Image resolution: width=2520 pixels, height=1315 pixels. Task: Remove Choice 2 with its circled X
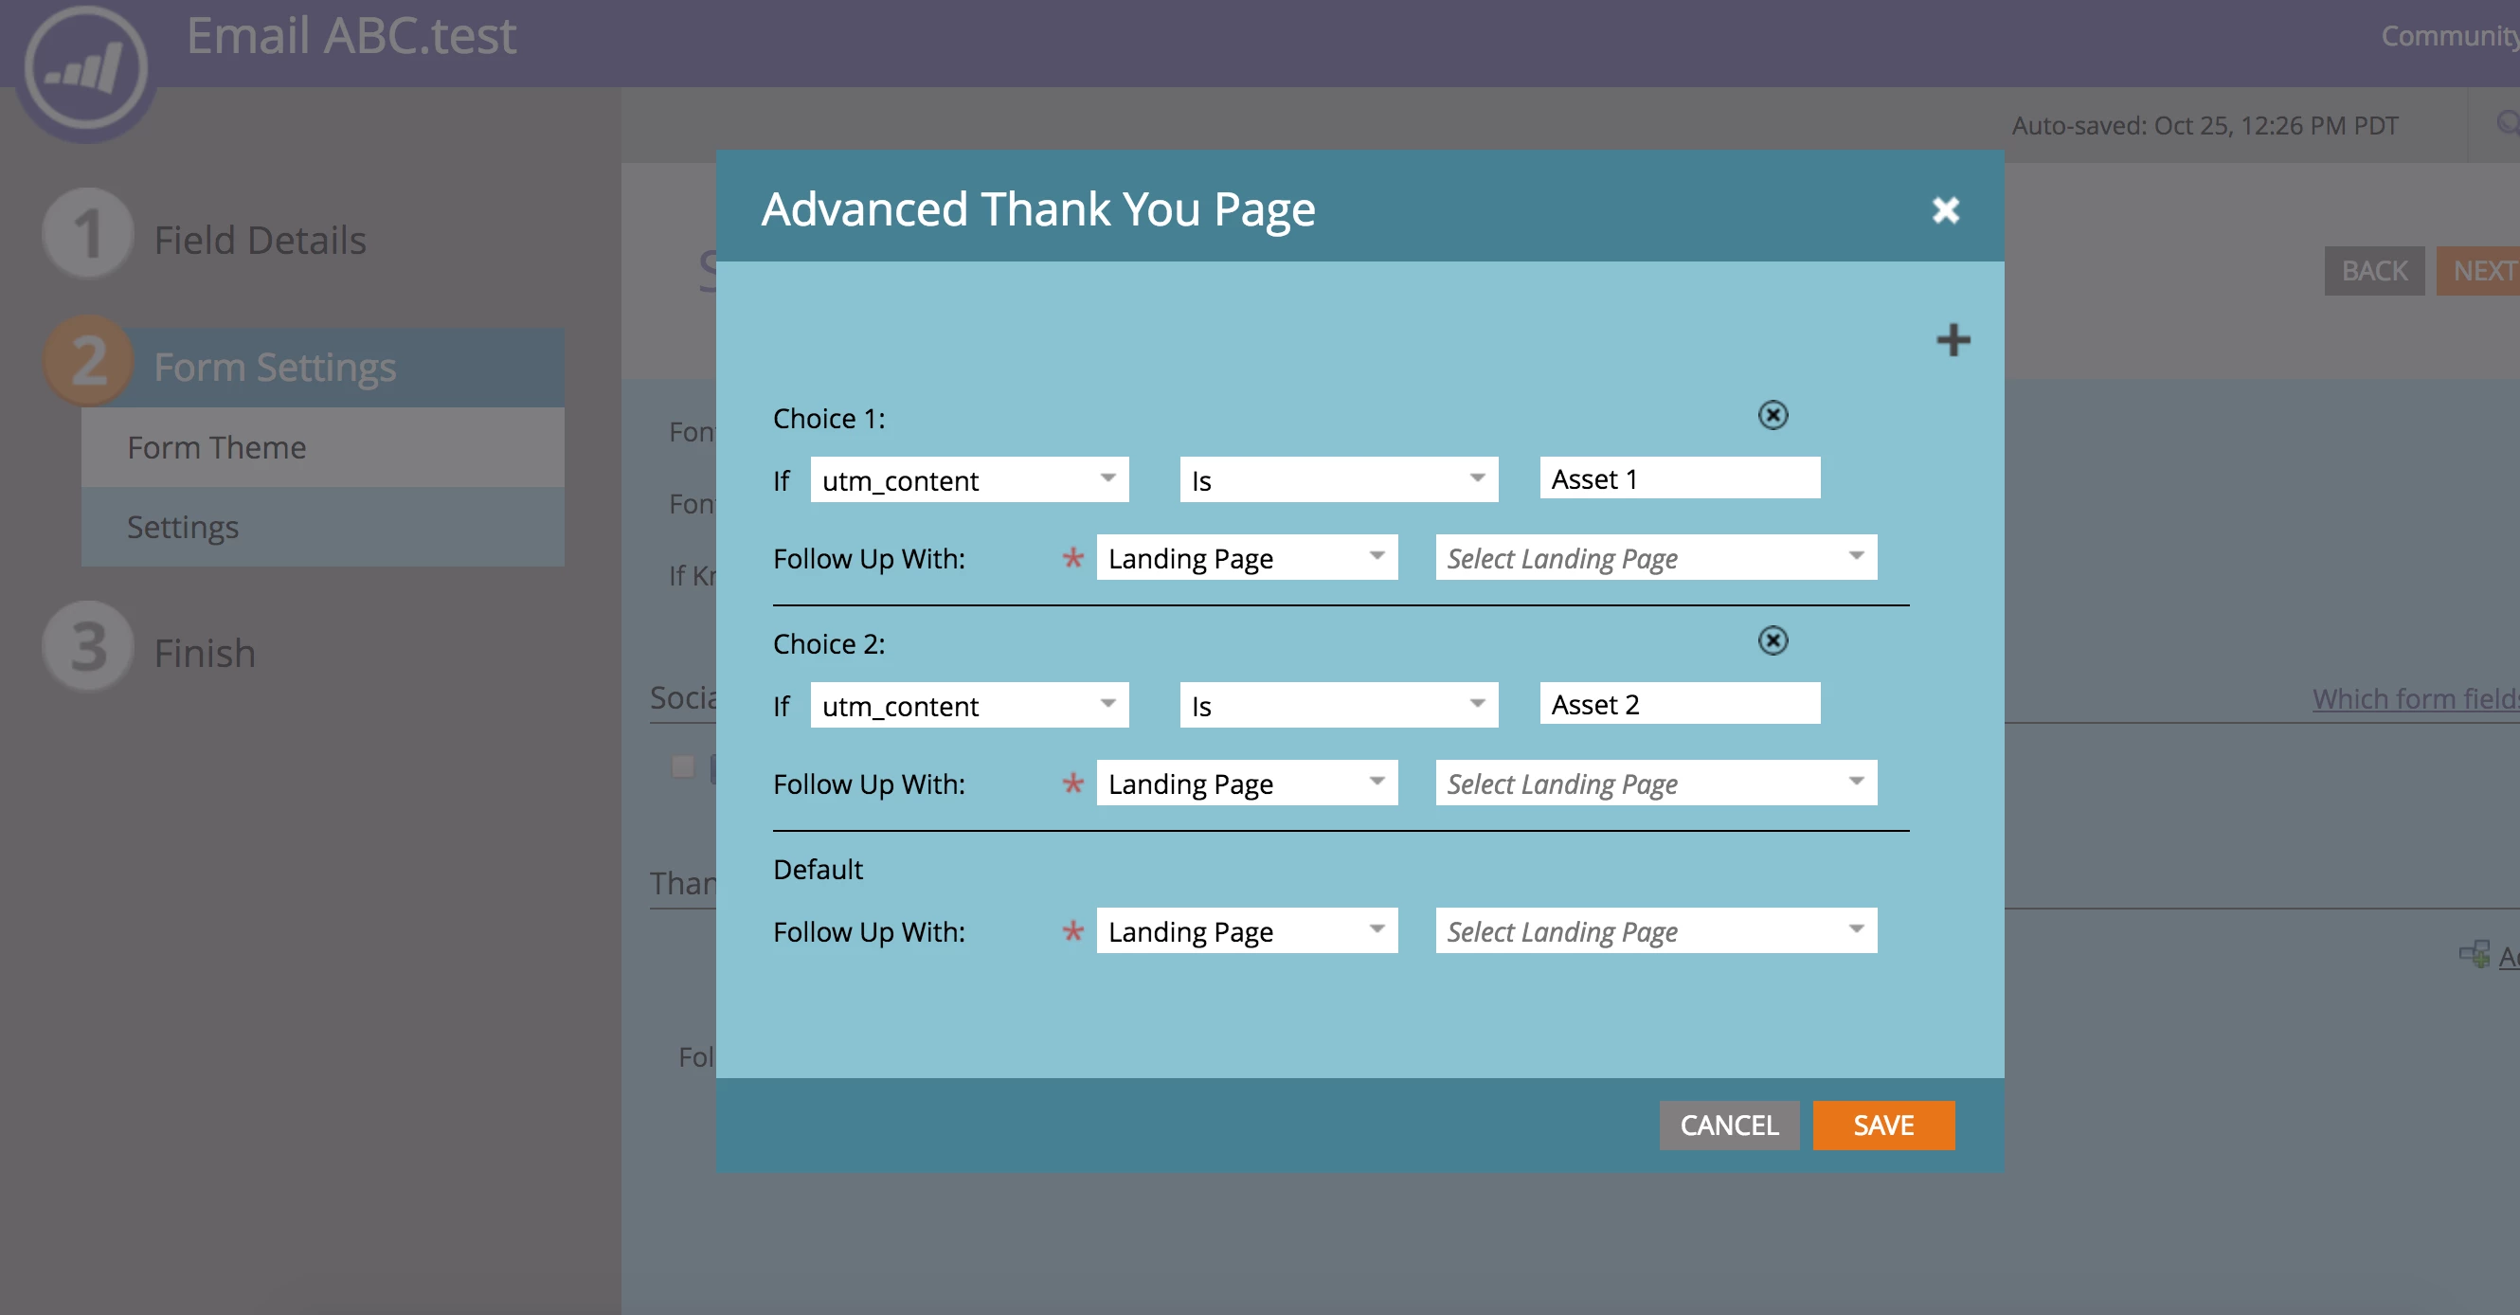(x=1772, y=640)
